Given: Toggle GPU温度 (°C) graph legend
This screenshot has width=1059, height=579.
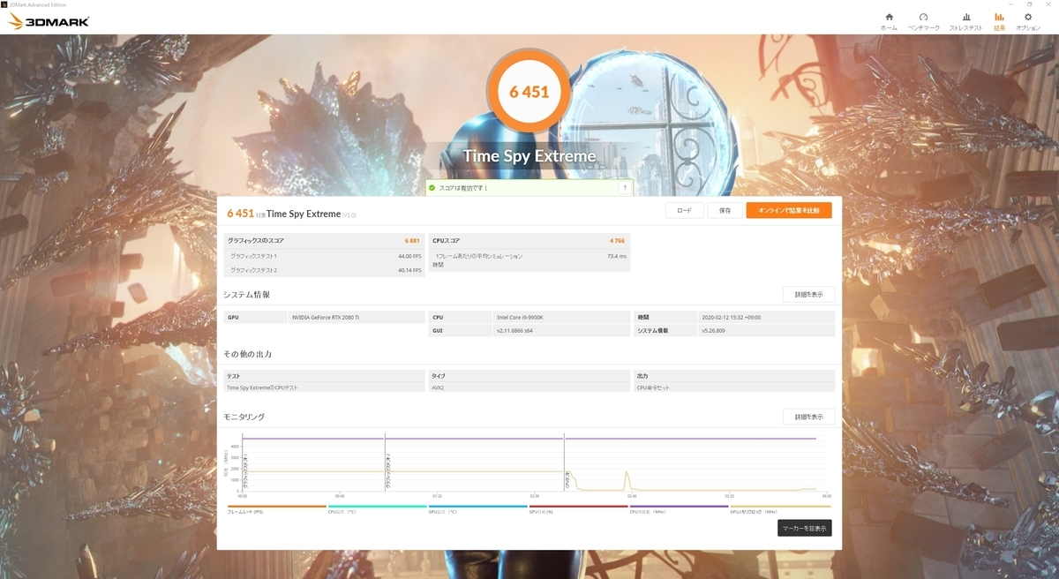Looking at the screenshot, I should (477, 509).
